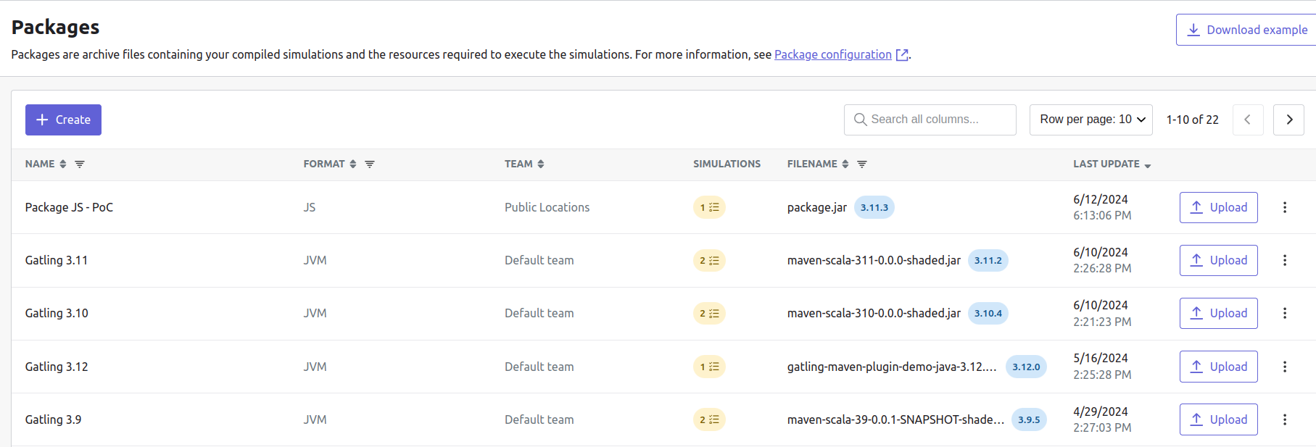Click the JS format cell
The image size is (1316, 447).
coord(310,207)
